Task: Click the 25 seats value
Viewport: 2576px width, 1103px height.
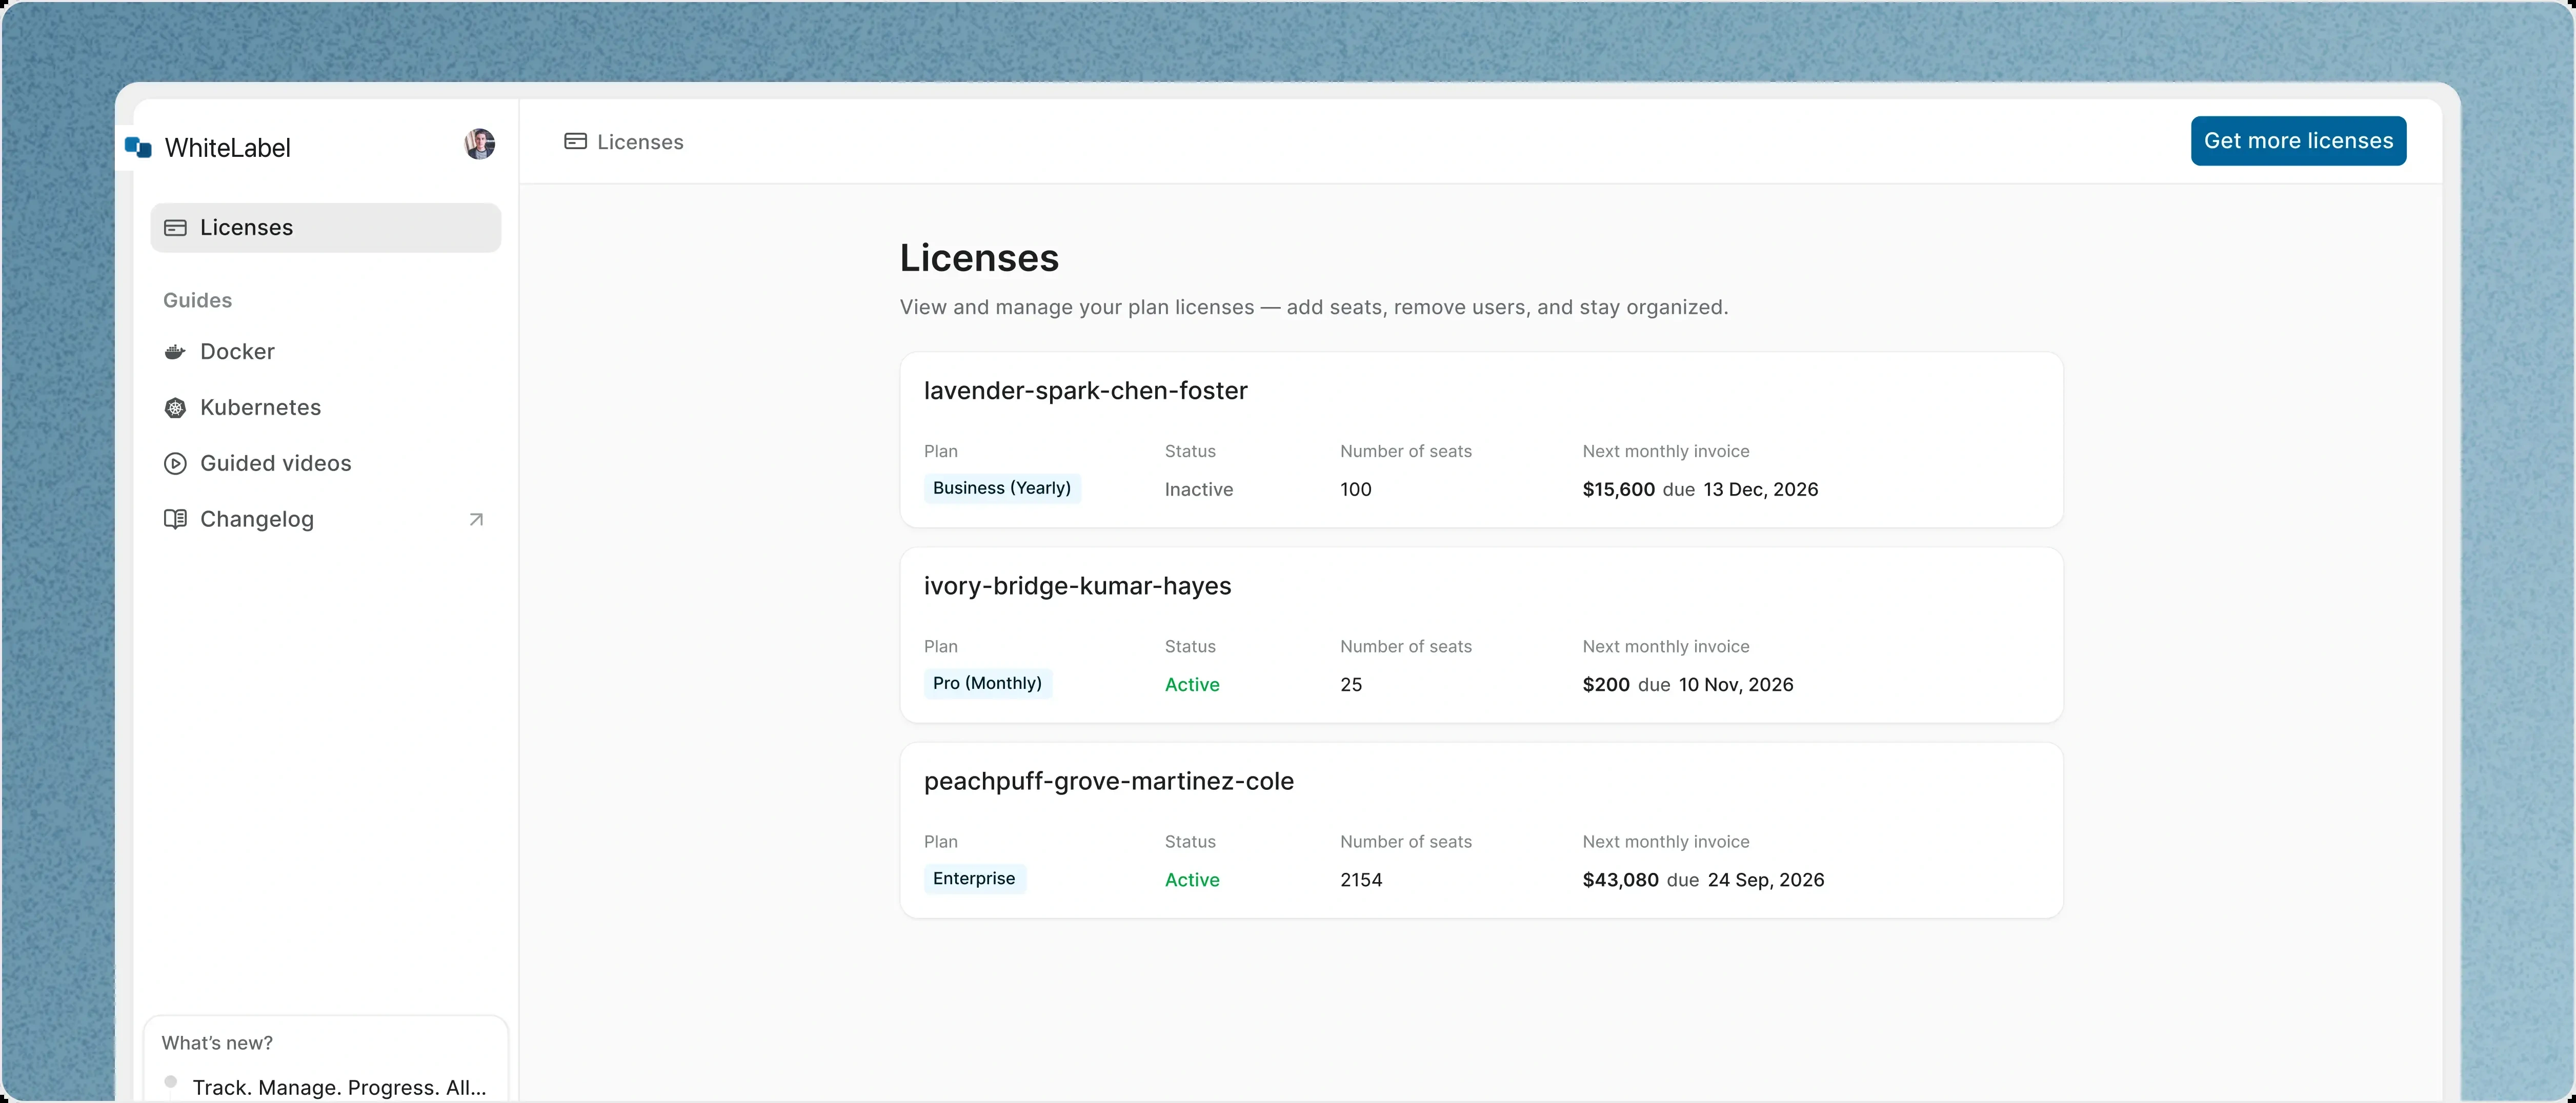Action: pos(1351,685)
